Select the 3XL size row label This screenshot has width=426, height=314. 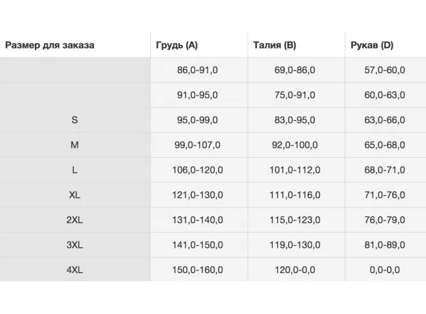point(74,244)
